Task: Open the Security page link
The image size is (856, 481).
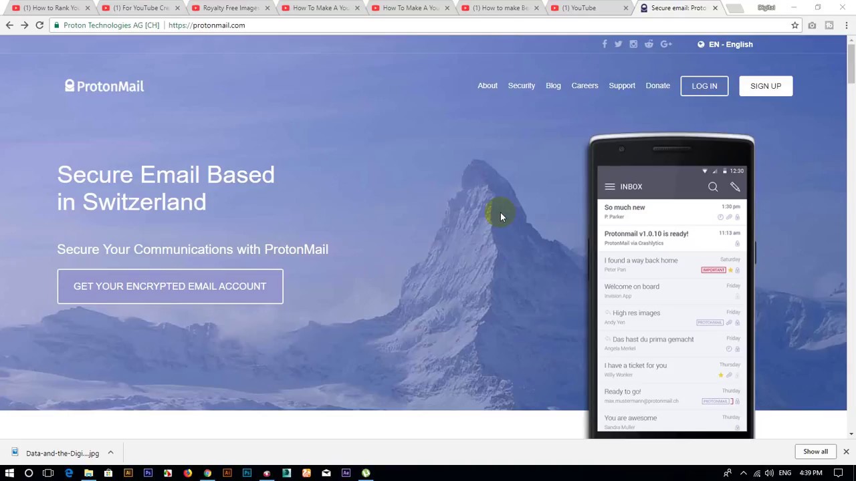Action: (x=522, y=86)
